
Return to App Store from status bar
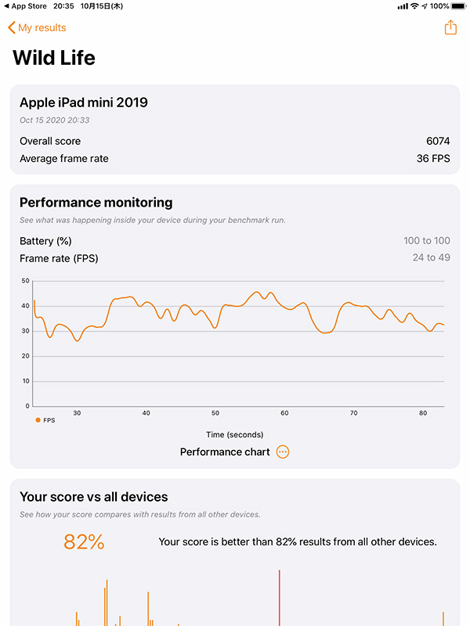coord(25,5)
